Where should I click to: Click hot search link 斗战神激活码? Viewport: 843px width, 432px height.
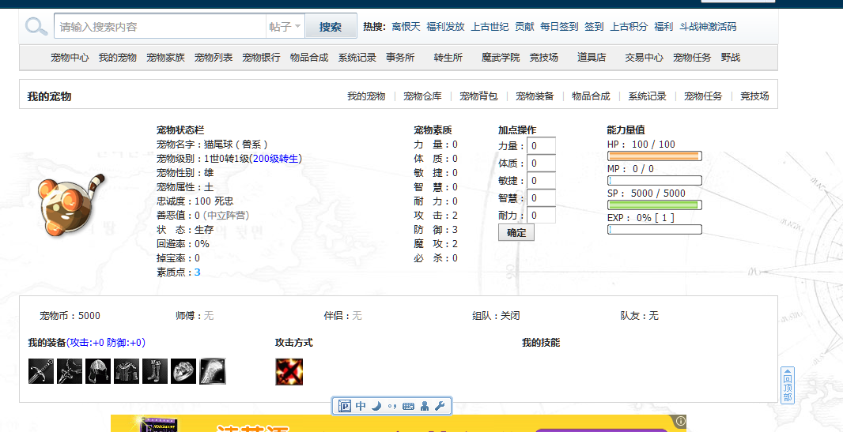click(708, 26)
